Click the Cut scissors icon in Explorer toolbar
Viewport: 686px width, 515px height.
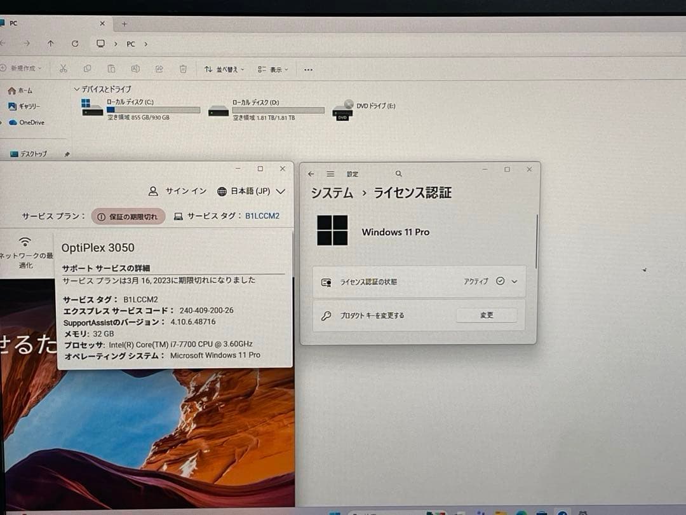click(x=64, y=68)
